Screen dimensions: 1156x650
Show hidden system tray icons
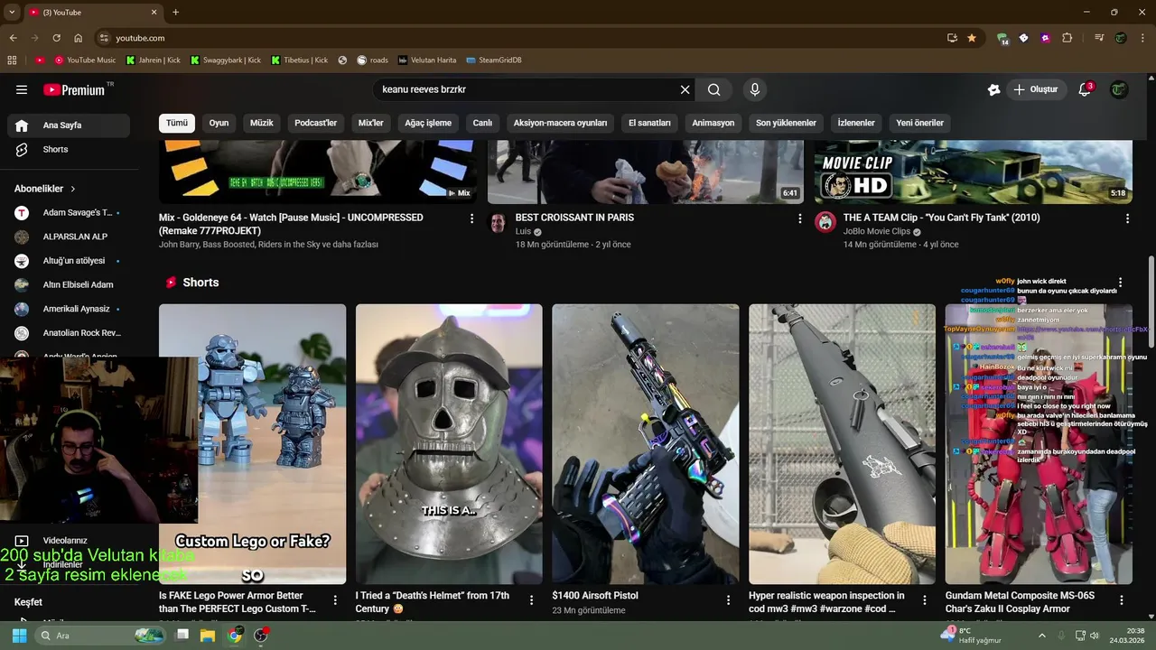point(1043,636)
